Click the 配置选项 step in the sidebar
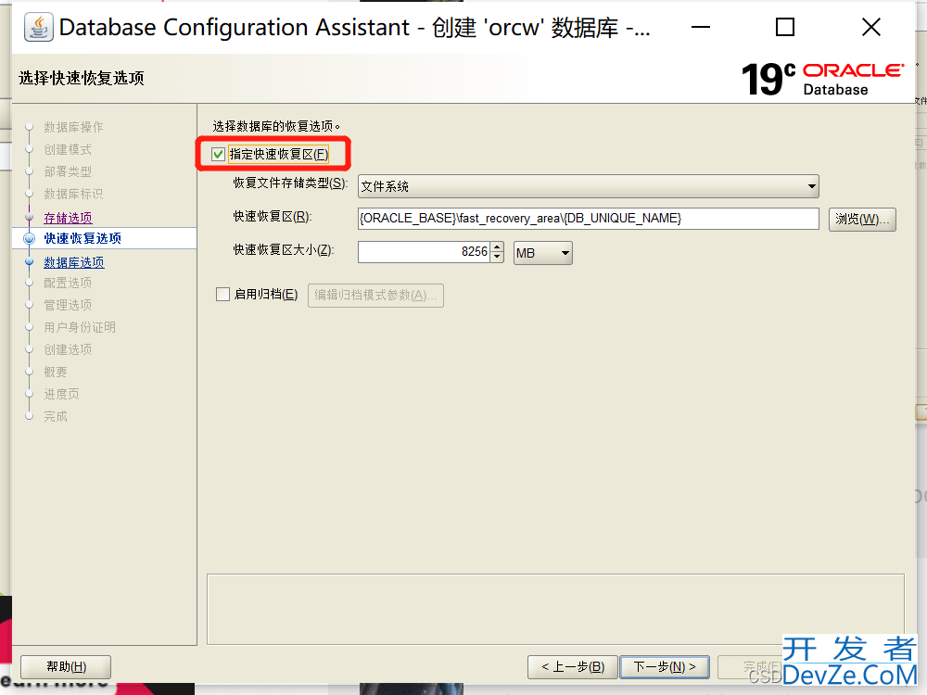Screen dimensions: 927x695 coord(68,283)
